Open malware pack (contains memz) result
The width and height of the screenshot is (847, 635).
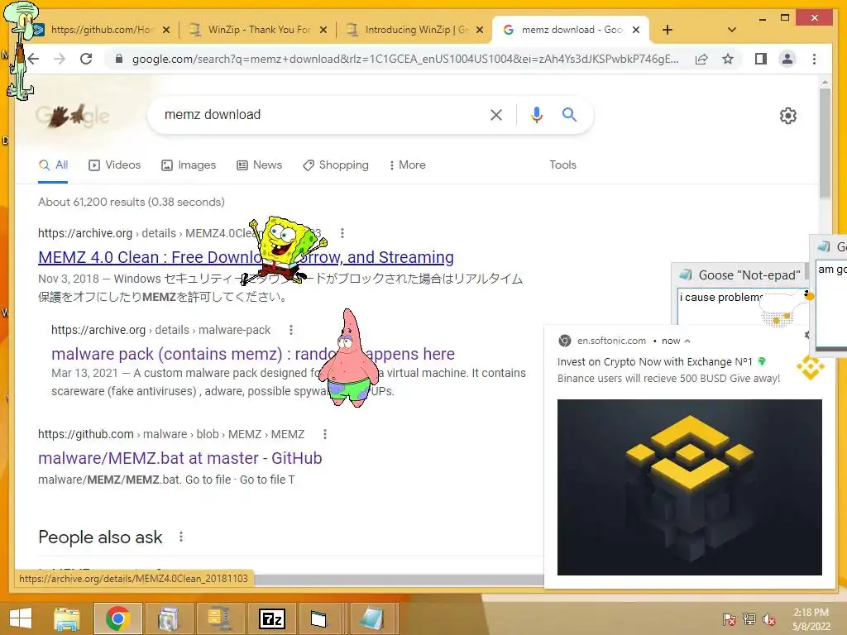tap(253, 354)
